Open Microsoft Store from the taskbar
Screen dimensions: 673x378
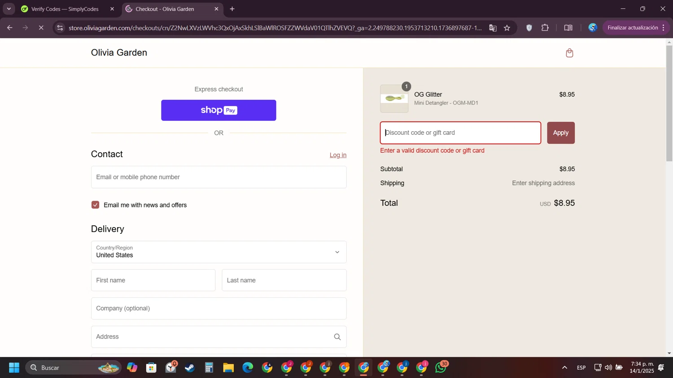151,368
